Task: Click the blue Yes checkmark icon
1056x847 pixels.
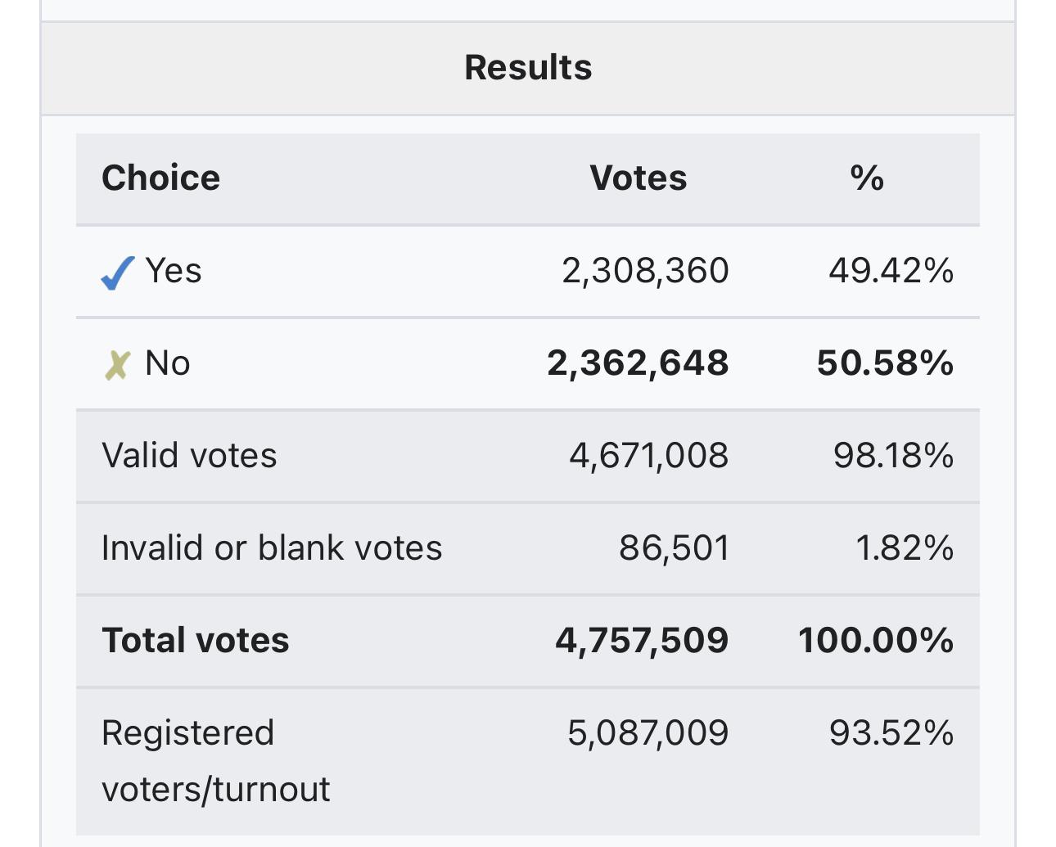Action: click(x=117, y=273)
